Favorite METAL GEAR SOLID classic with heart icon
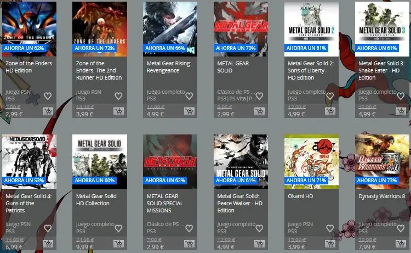 tap(259, 96)
